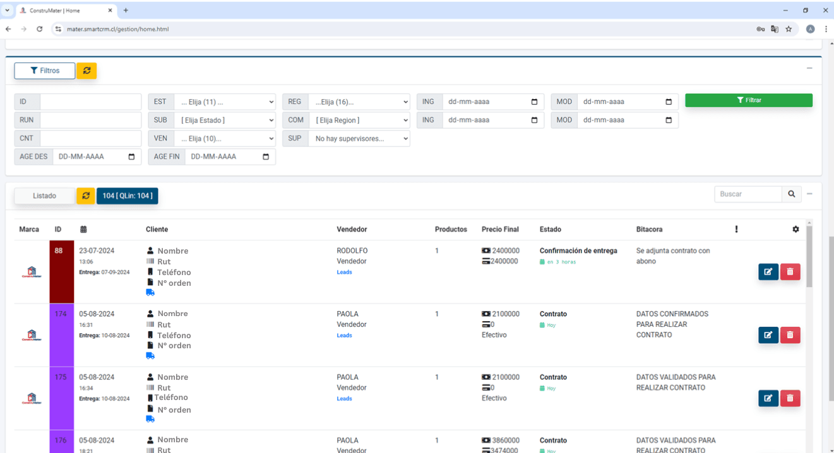Viewport: 834px width, 453px height.
Task: Click the RUN filter input field
Action: tap(90, 120)
